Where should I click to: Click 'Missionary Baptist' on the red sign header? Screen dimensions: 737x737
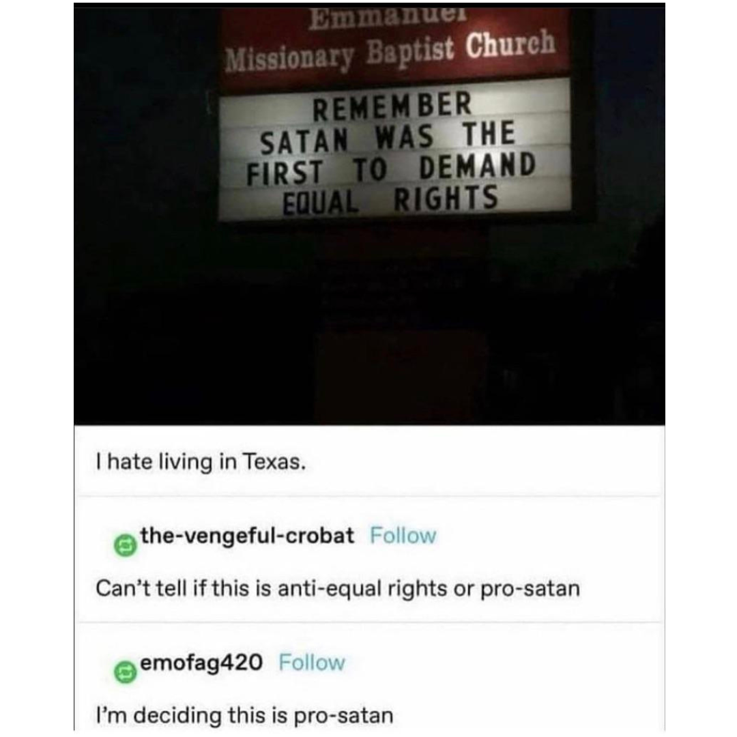pos(340,56)
